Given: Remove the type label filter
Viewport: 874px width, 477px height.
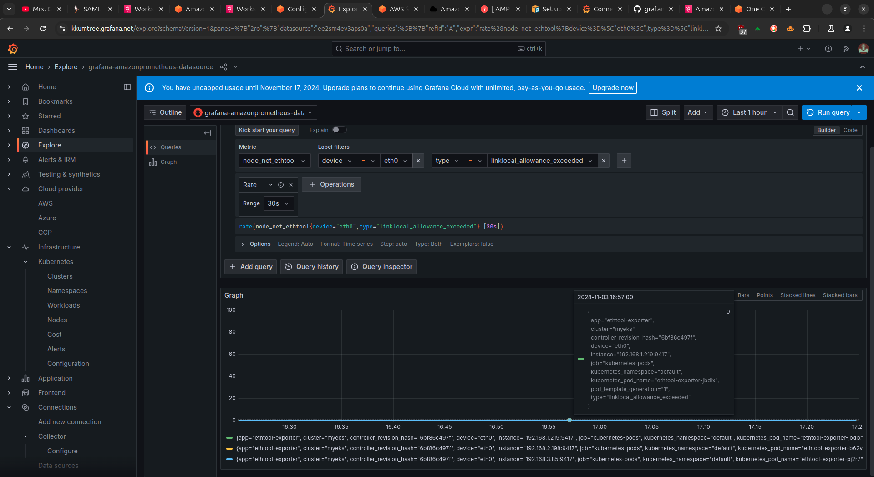Looking at the screenshot, I should point(604,161).
